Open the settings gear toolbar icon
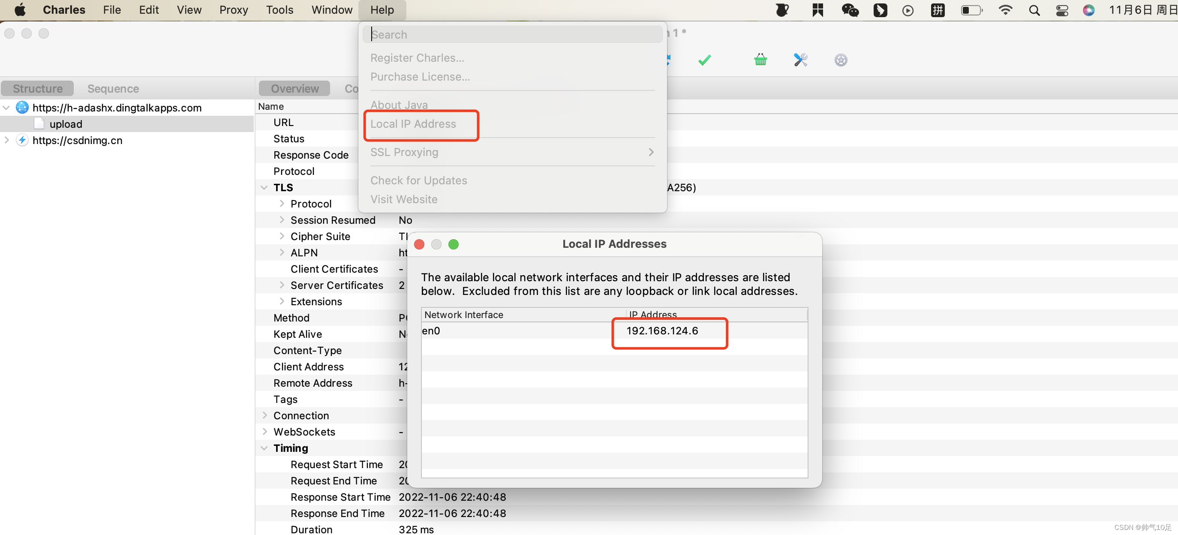 click(x=841, y=60)
